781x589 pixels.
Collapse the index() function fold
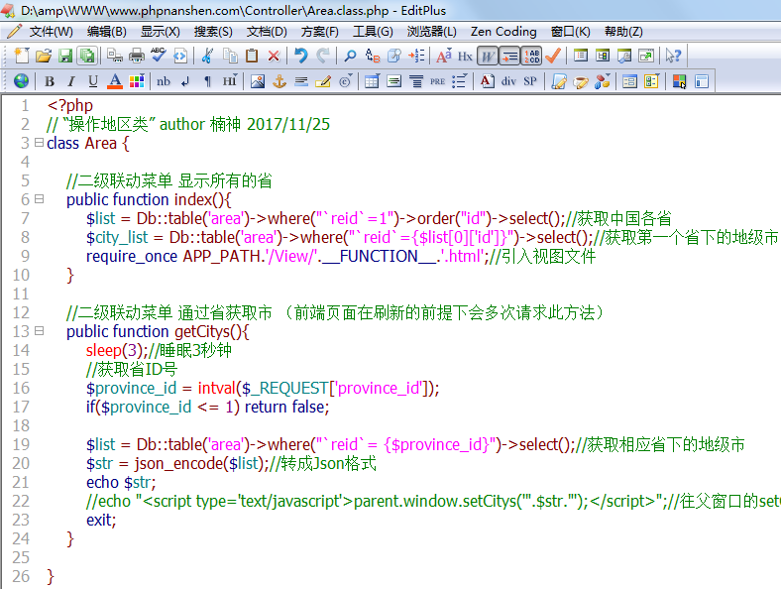click(x=39, y=199)
